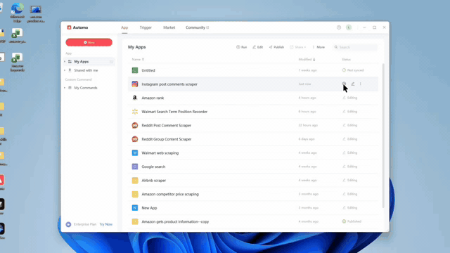The height and width of the screenshot is (253, 450).
Task: Switch to the Trigger tab
Action: [146, 27]
